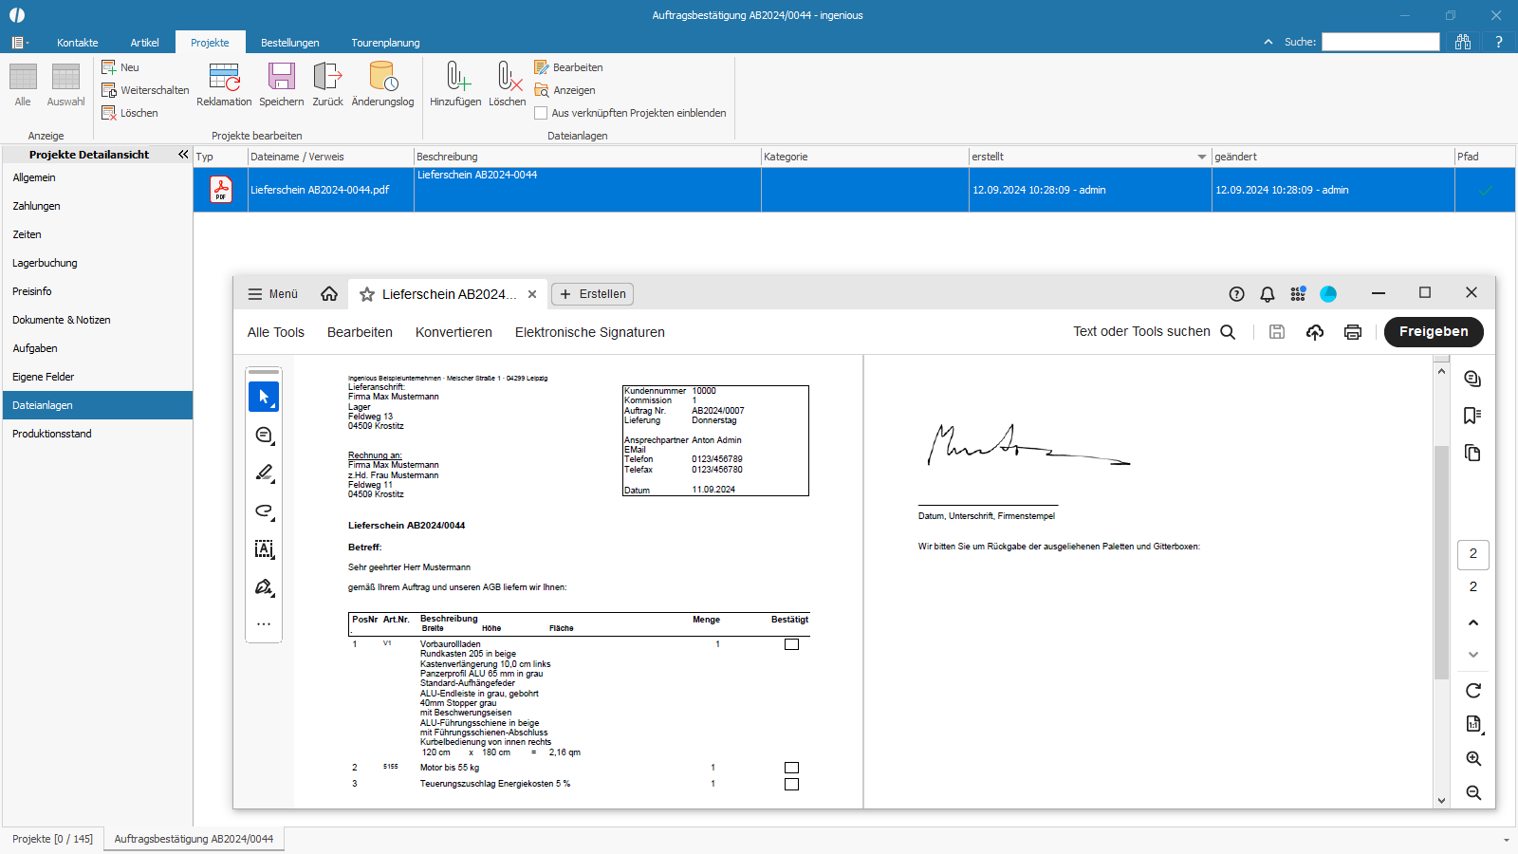Click the PDF page number box
Image resolution: width=1518 pixels, height=854 pixels.
[x=1473, y=554]
